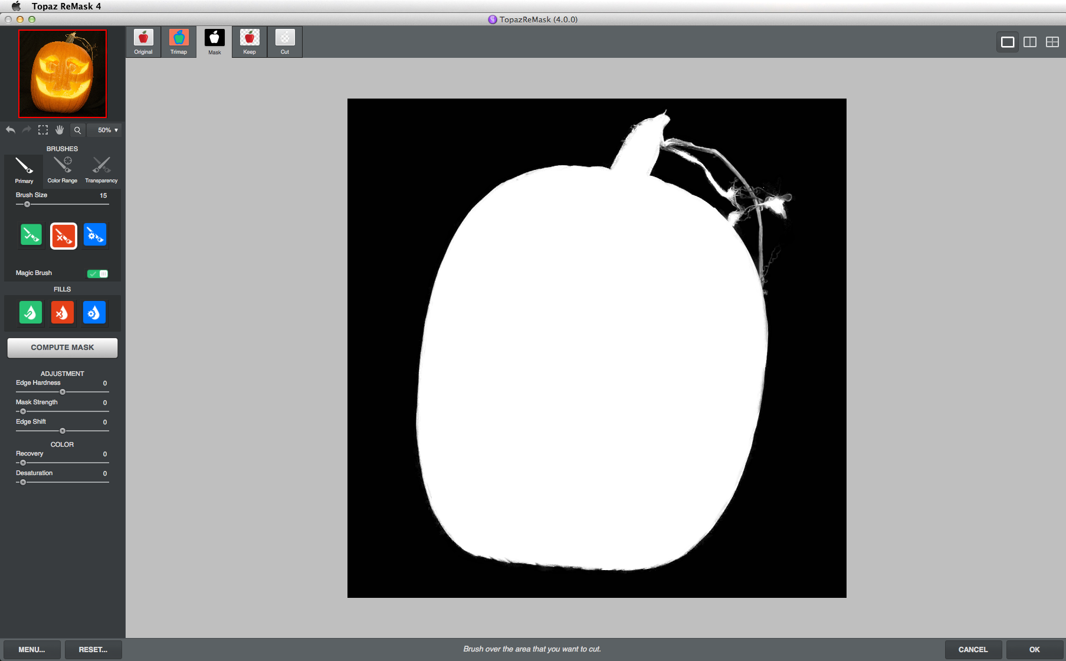
Task: Choose the blue Compute fill tool
Action: tap(94, 312)
